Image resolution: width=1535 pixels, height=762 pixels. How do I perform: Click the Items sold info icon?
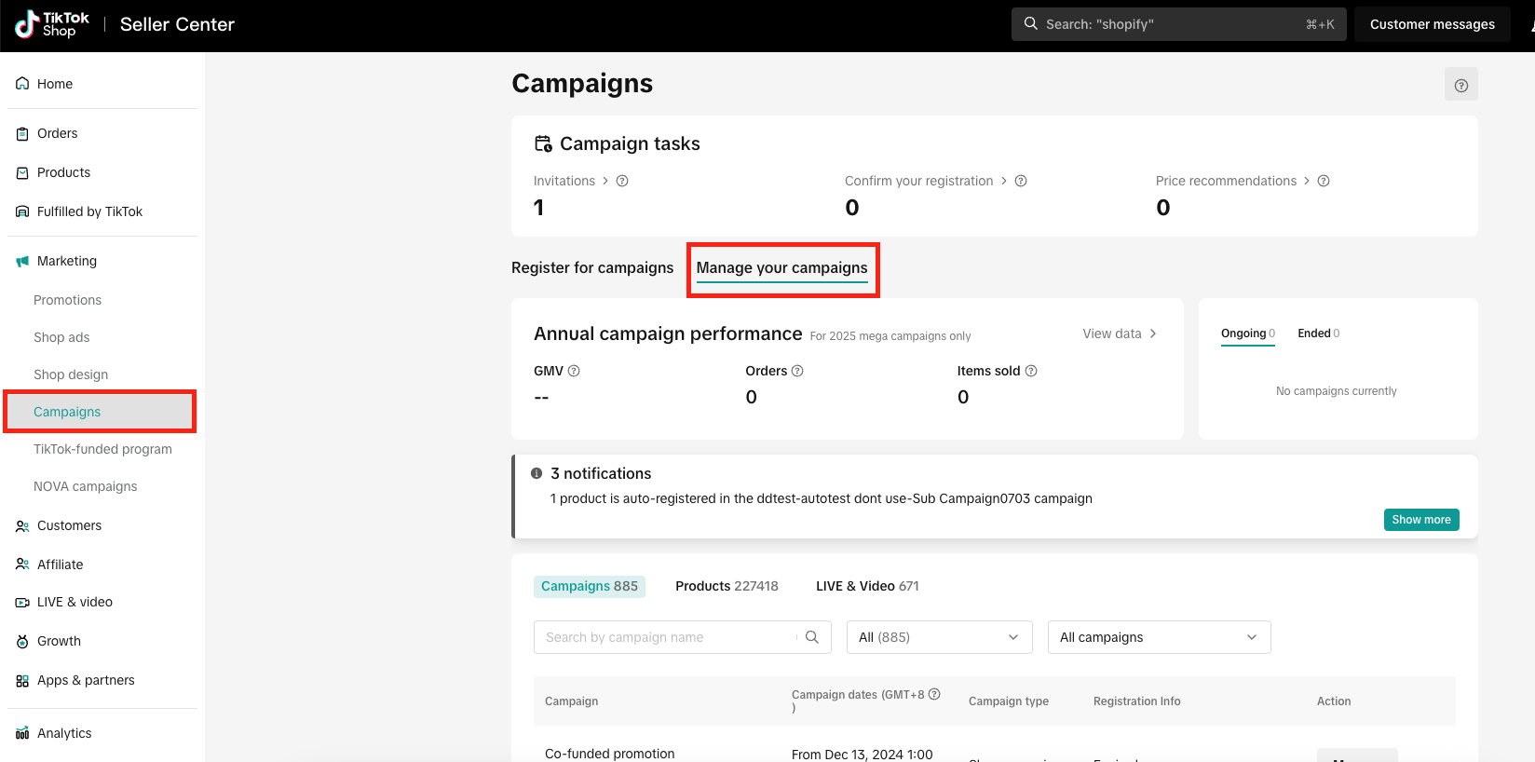1031,371
